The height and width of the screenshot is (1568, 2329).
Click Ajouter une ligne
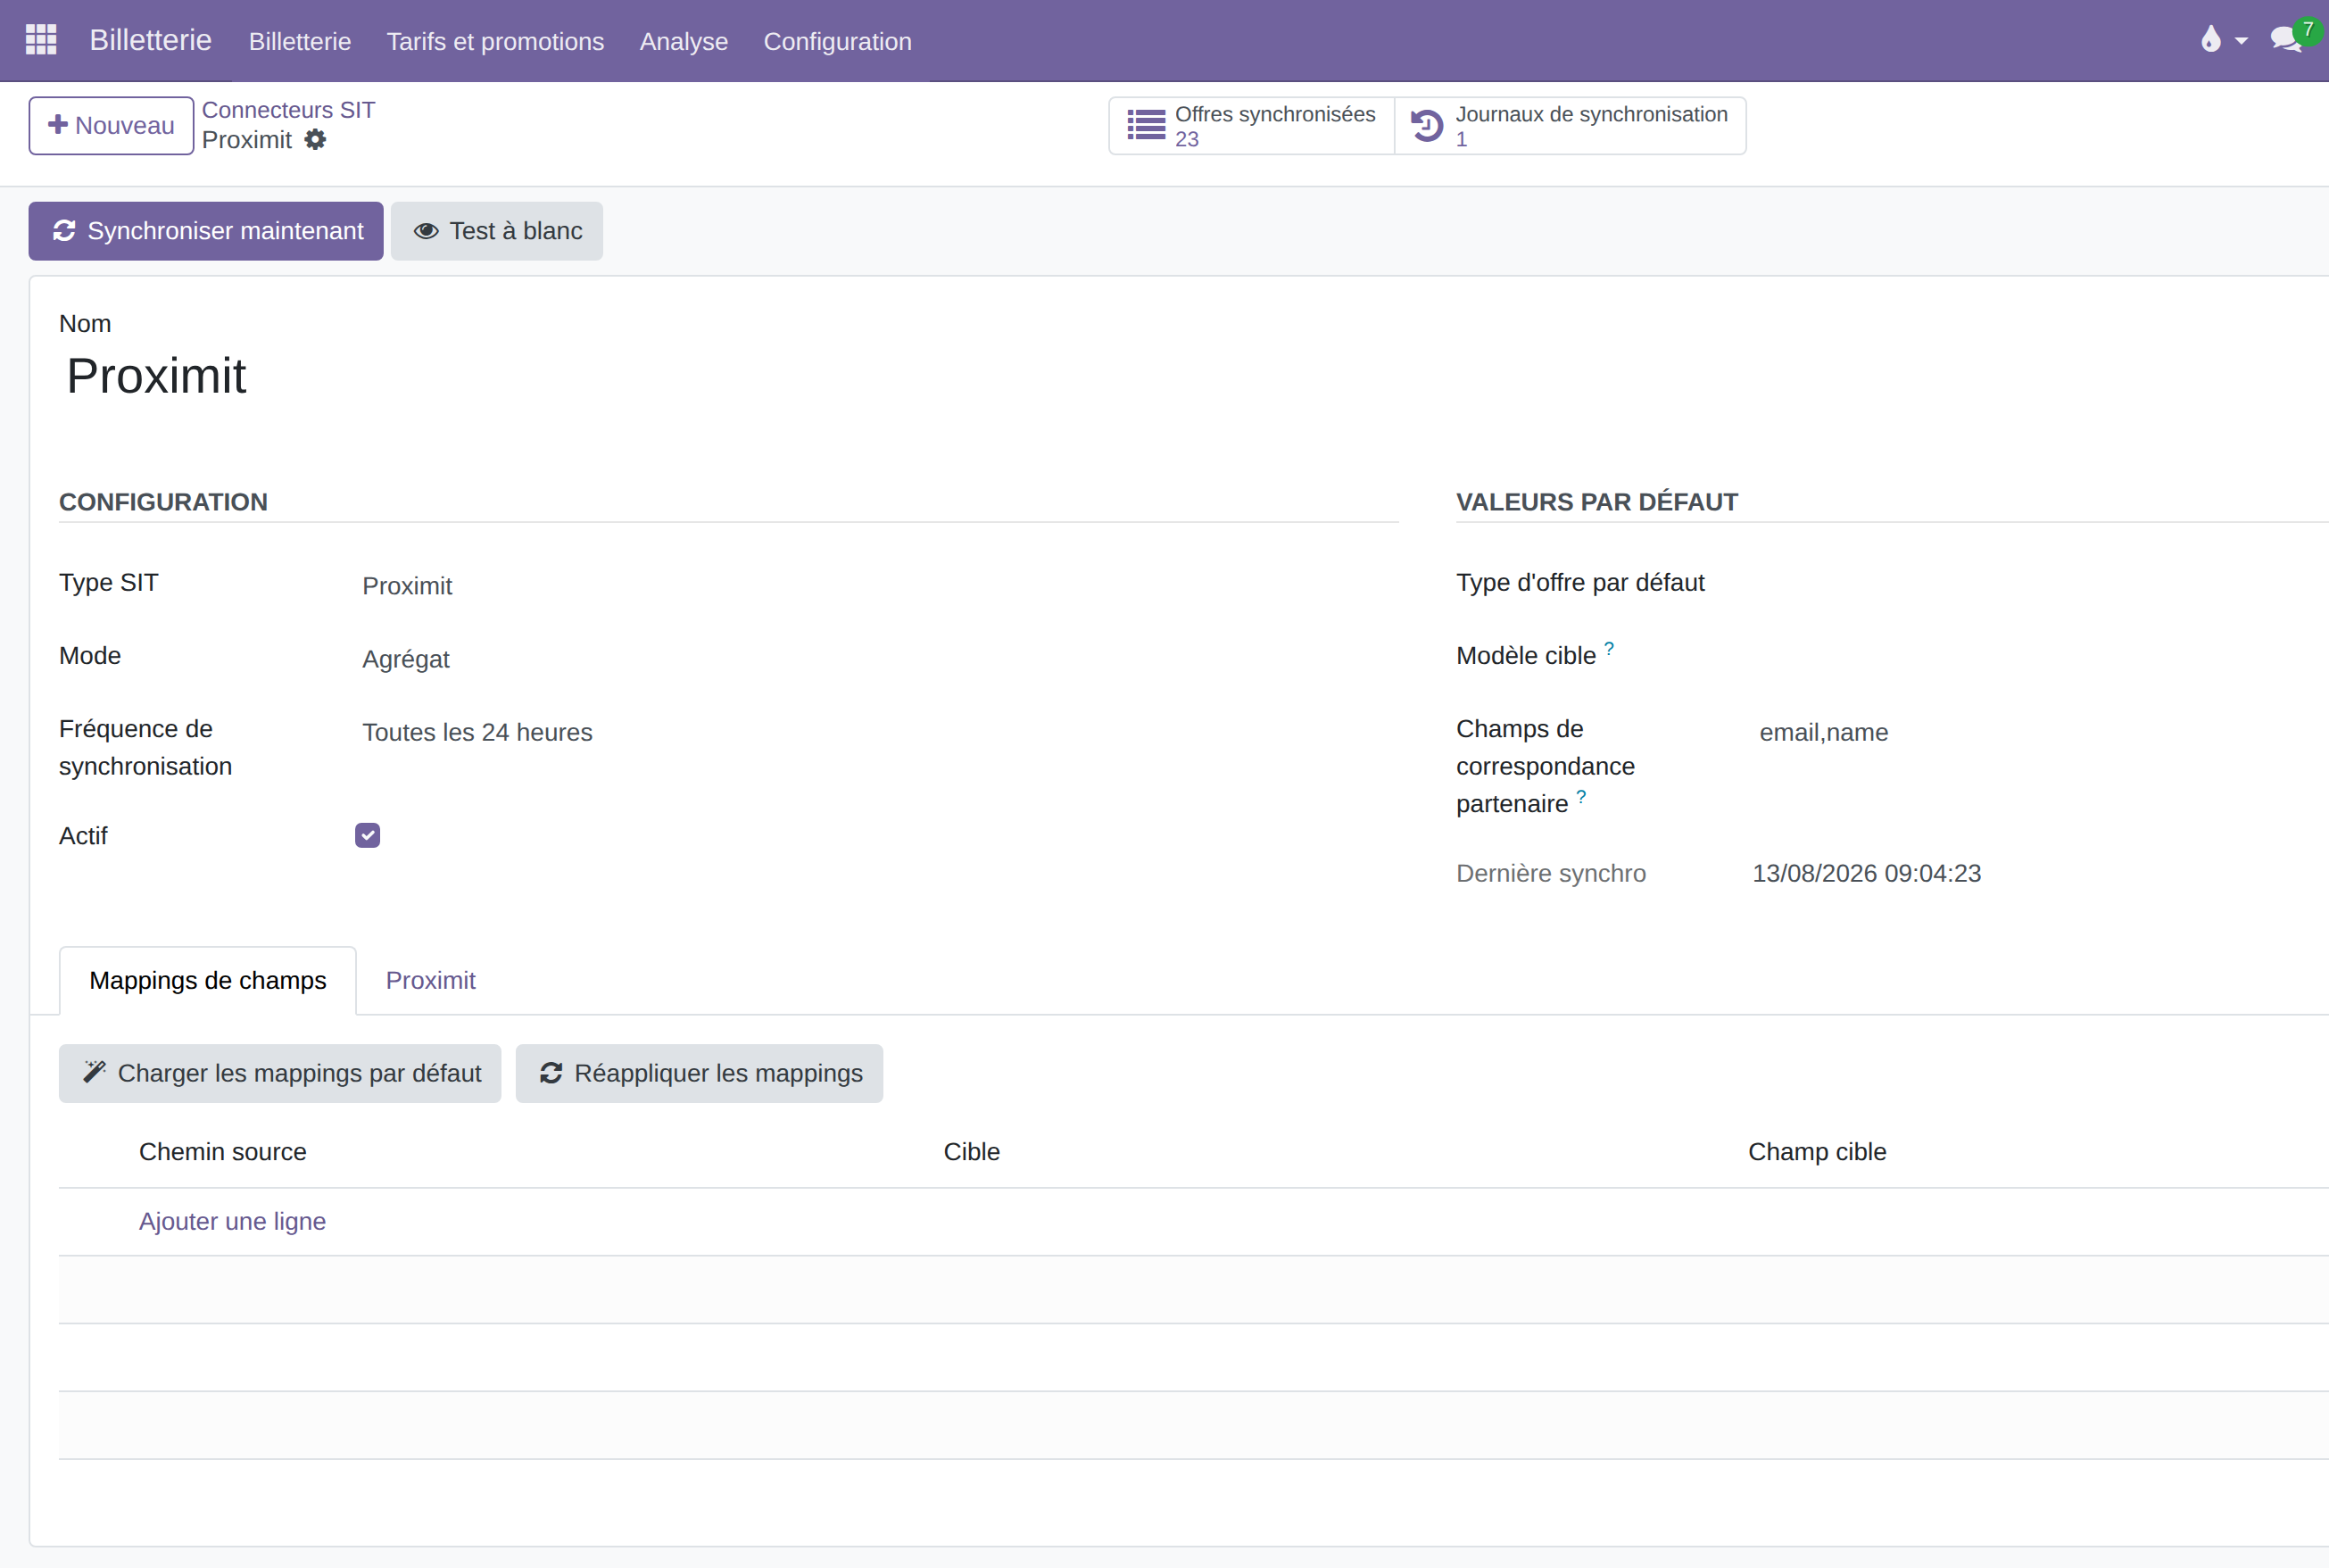point(232,1221)
